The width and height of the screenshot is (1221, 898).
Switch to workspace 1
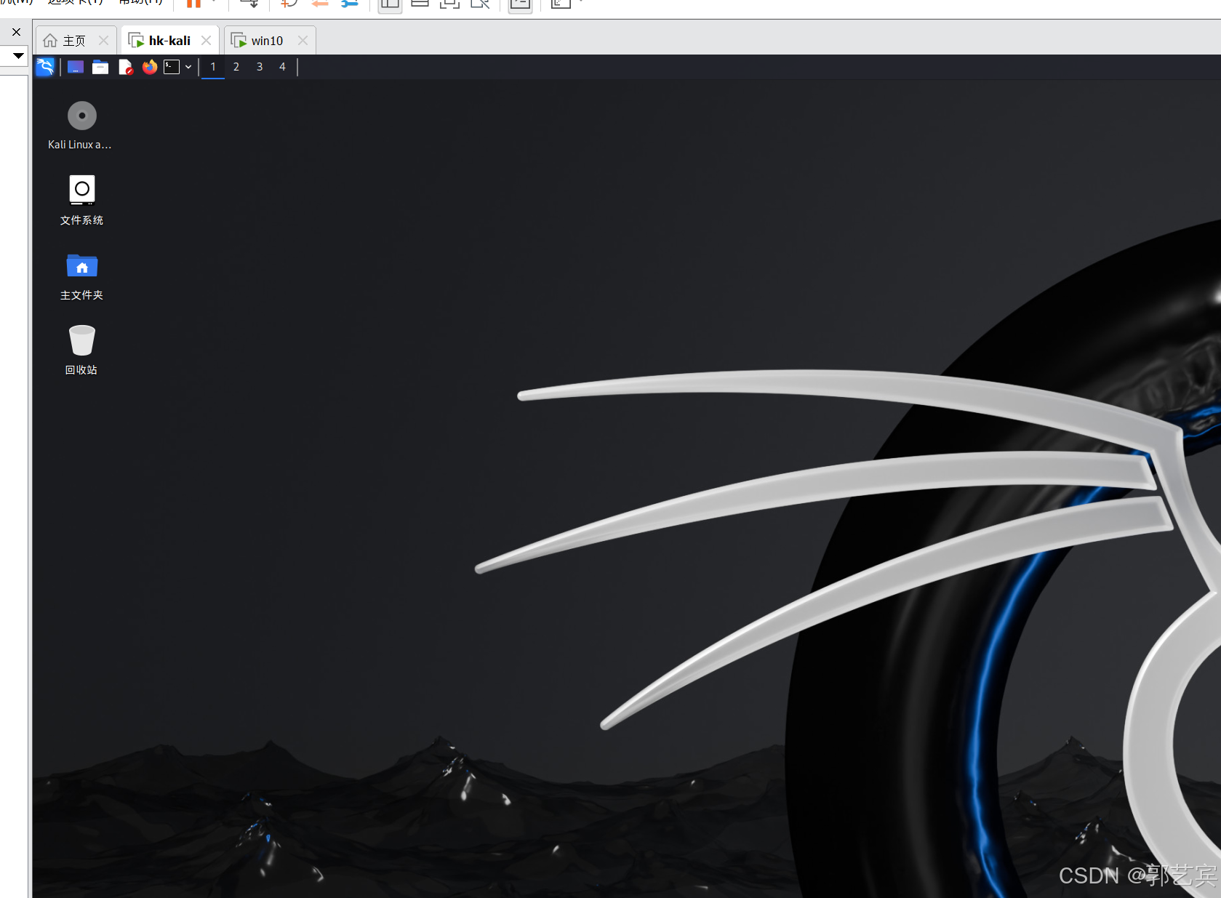coord(213,67)
